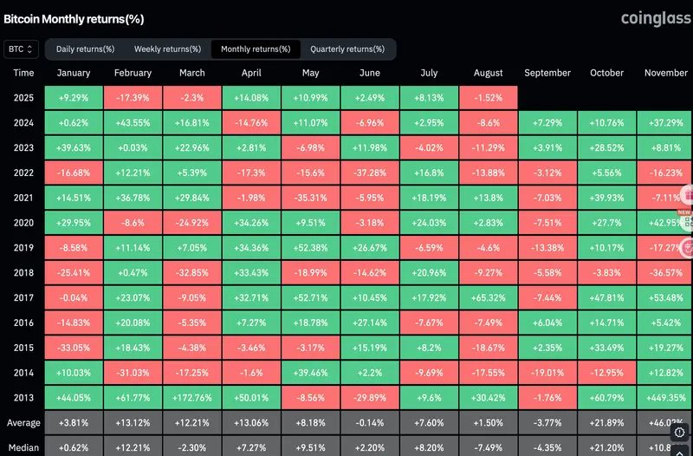This screenshot has width=693, height=456.
Task: Click the -4.35% September median cell
Action: click(547, 446)
